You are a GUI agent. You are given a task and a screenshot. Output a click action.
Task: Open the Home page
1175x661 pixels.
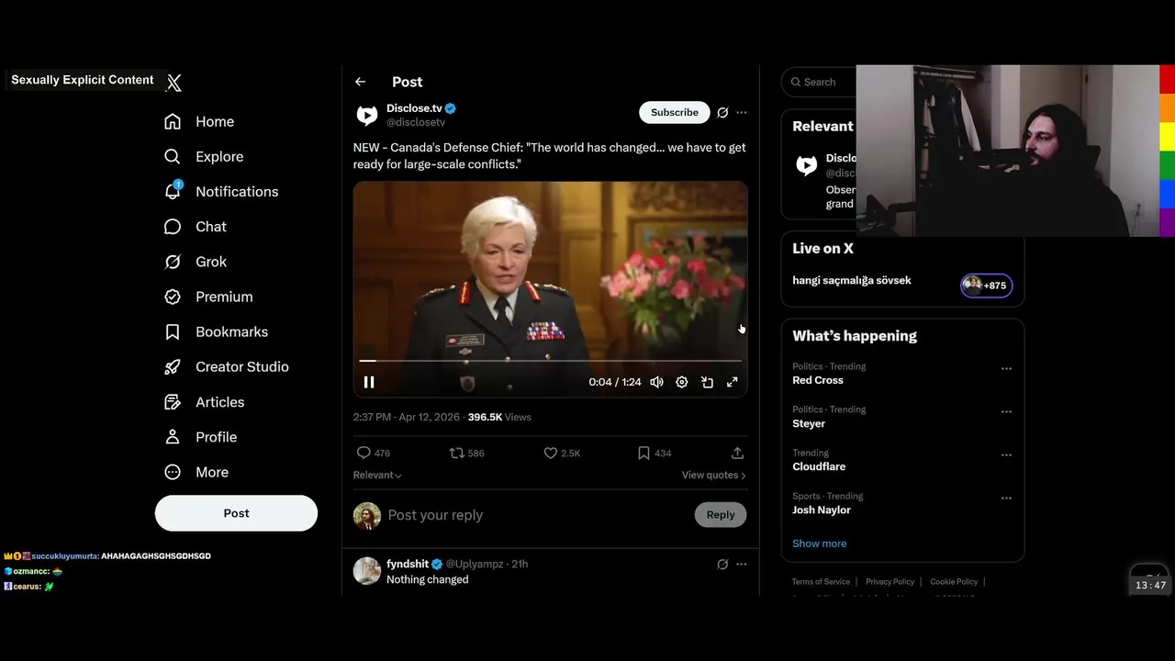(200, 121)
